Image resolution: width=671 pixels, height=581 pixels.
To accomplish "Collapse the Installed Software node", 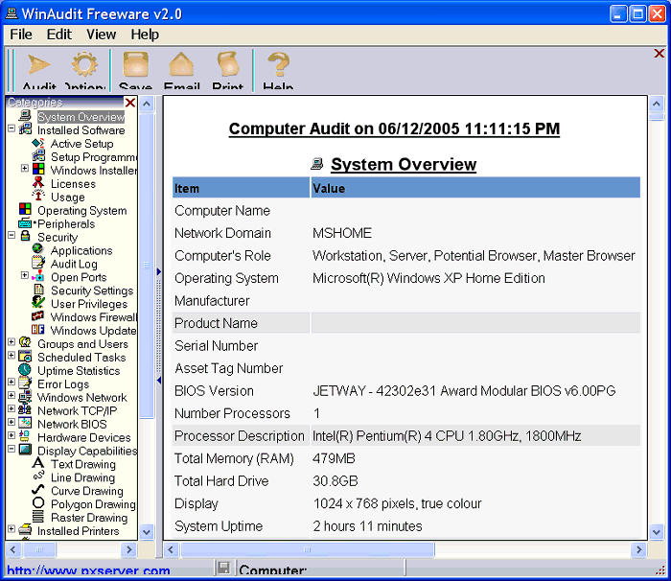I will point(12,128).
